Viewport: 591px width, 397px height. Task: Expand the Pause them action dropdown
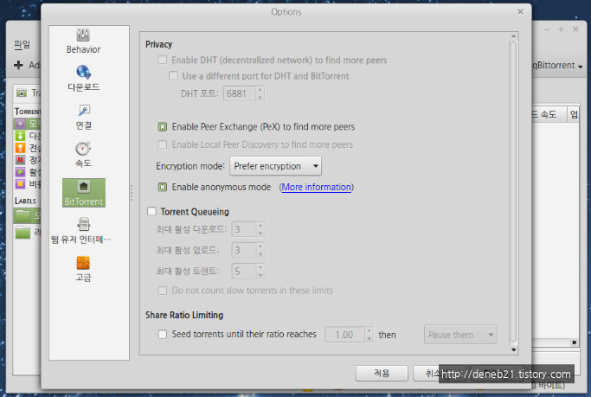pyautogui.click(x=461, y=334)
